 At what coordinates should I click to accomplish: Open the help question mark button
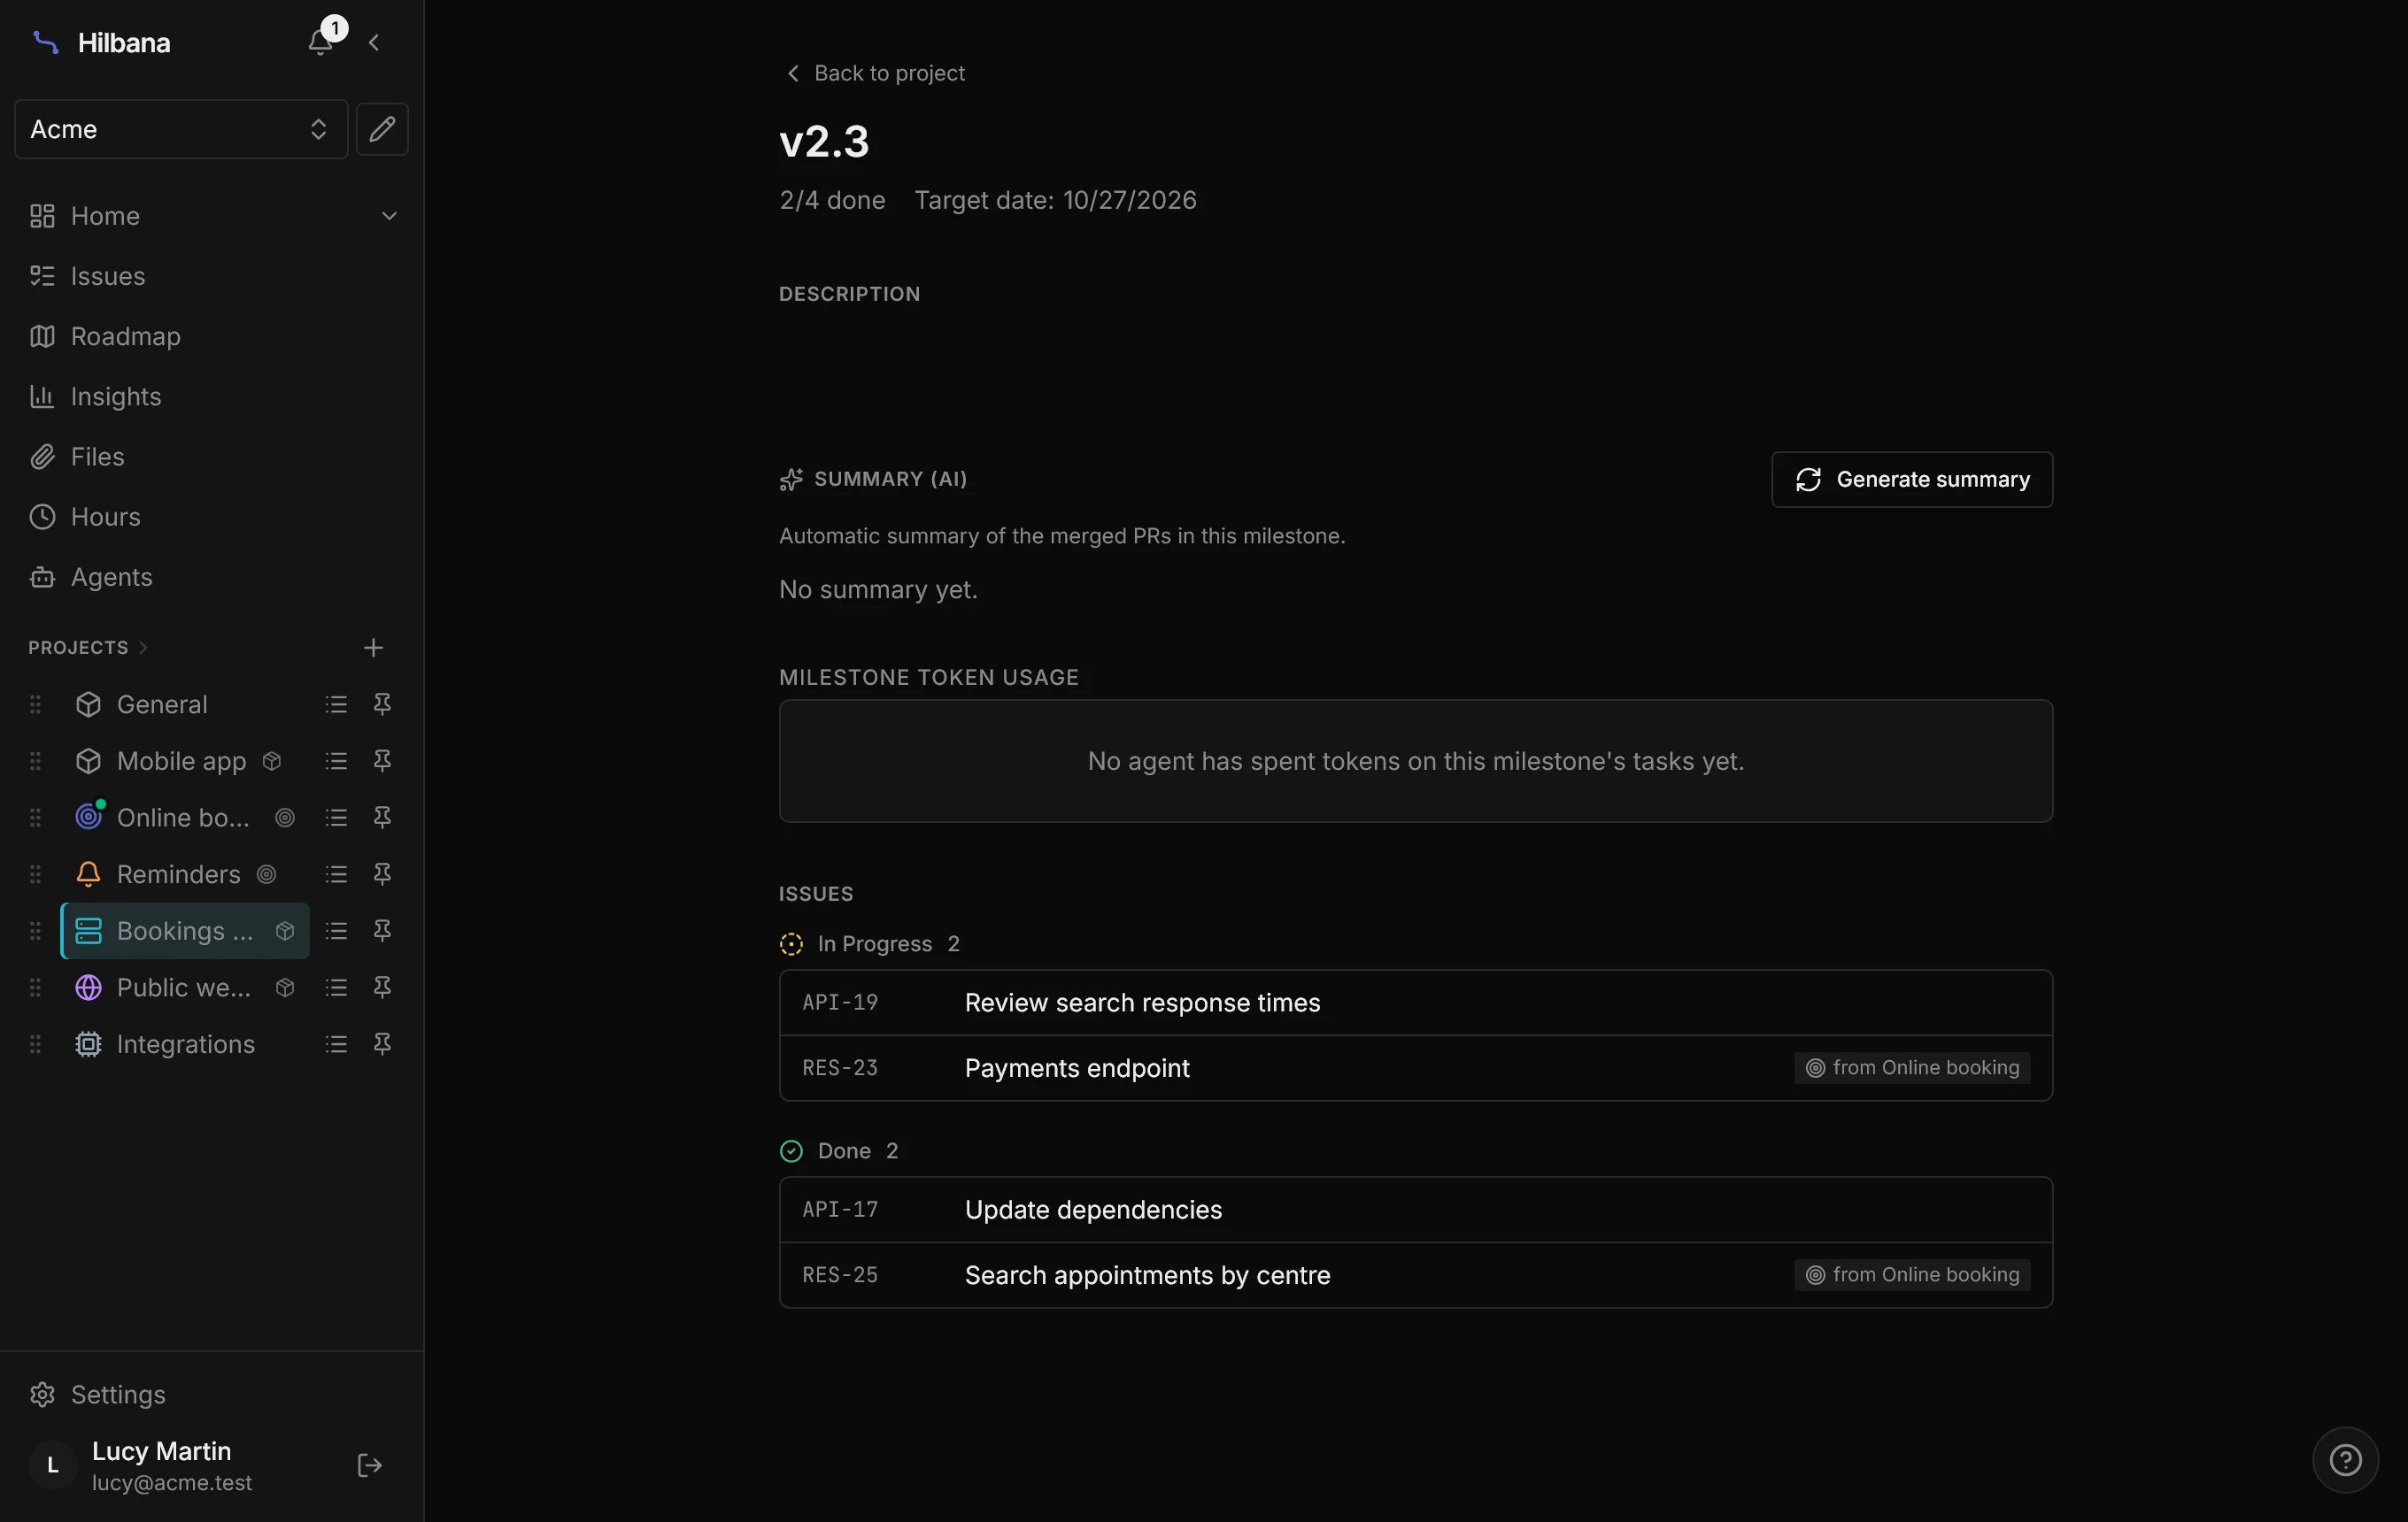[x=2345, y=1460]
